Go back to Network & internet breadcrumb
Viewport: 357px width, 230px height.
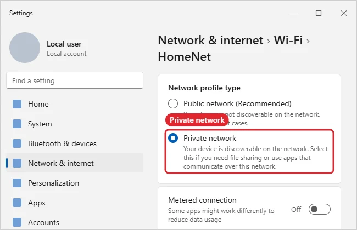pyautogui.click(x=210, y=40)
